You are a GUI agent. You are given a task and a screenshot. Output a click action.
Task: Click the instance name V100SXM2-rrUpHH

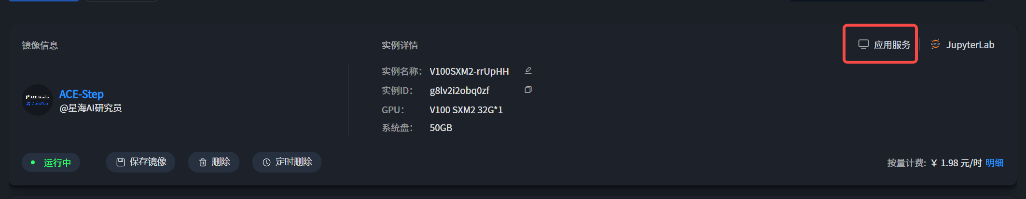pos(469,71)
